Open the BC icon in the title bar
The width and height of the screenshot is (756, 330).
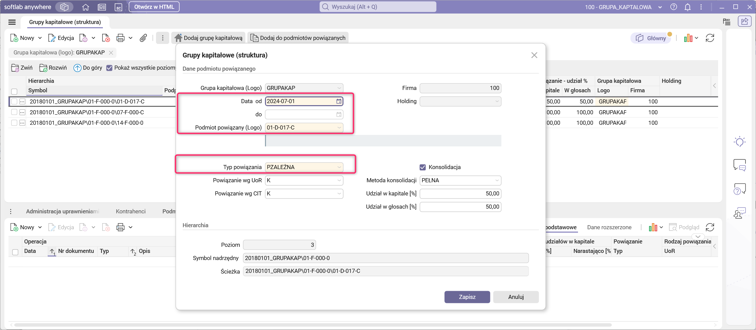tap(118, 7)
